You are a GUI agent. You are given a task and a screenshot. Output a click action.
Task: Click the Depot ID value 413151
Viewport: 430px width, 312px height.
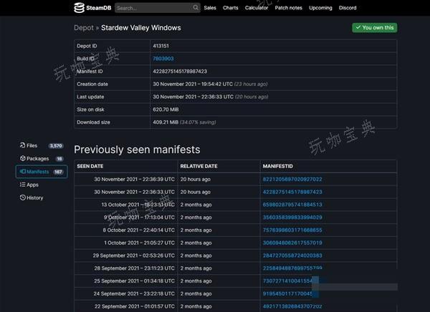161,46
